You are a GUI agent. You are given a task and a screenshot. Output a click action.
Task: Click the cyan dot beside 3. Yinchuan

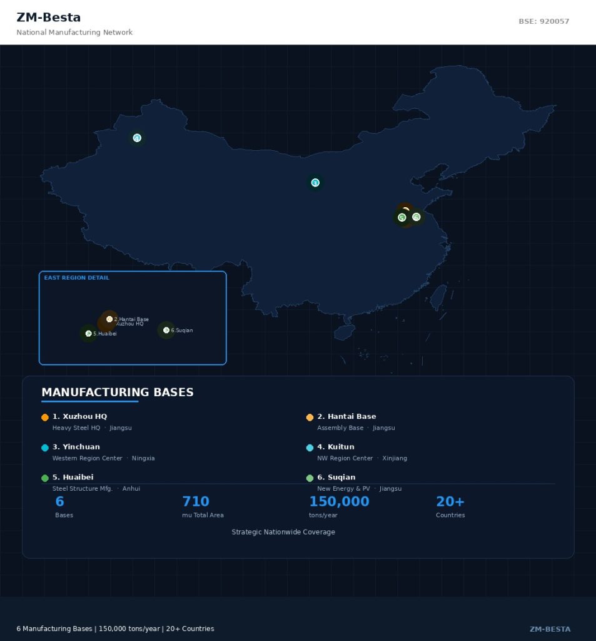coord(45,448)
